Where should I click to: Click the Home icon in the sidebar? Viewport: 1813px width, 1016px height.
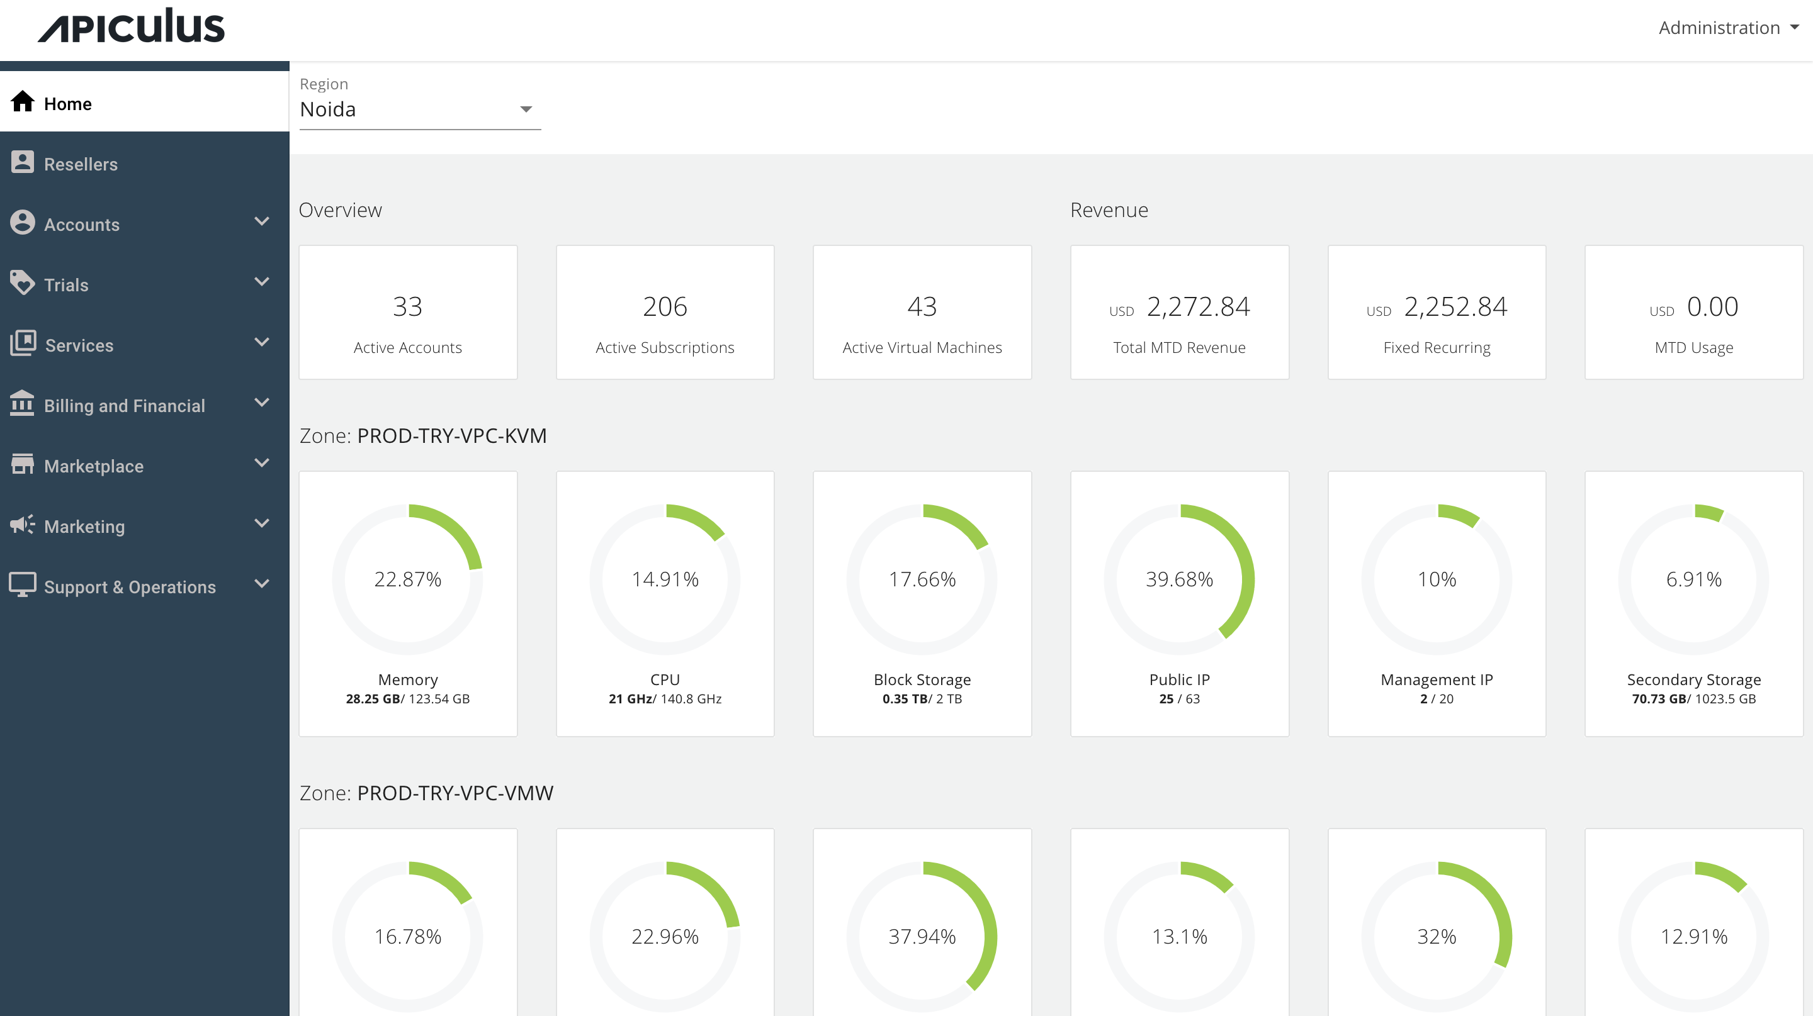click(x=23, y=102)
